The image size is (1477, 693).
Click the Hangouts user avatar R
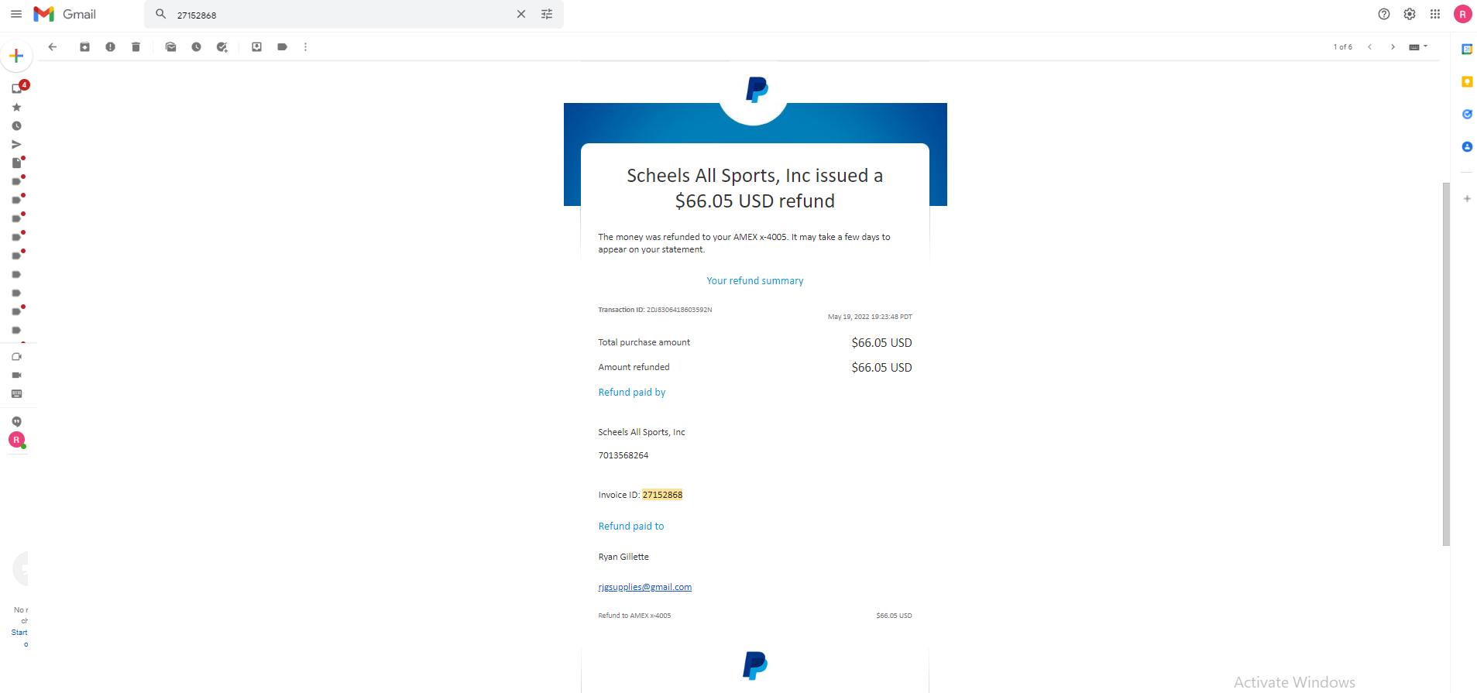pos(16,440)
